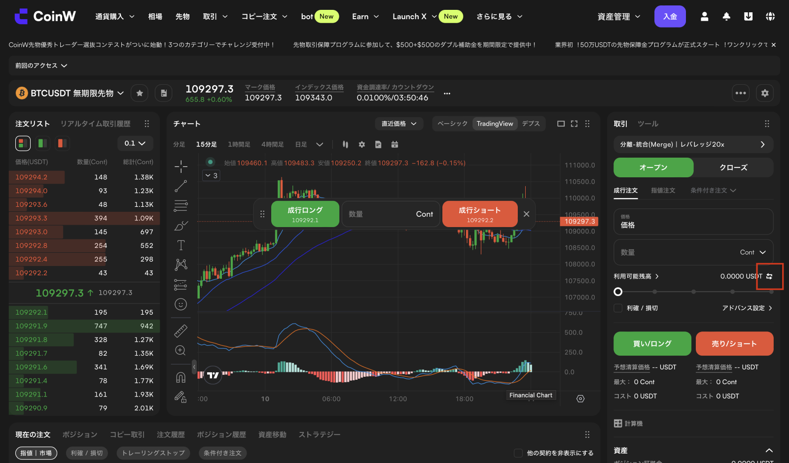The image size is (789, 463).
Task: Open the calculator (計算機) tool
Action: pos(628,424)
